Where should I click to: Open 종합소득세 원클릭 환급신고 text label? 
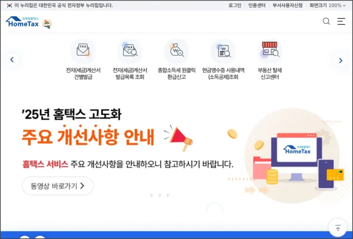(176, 73)
